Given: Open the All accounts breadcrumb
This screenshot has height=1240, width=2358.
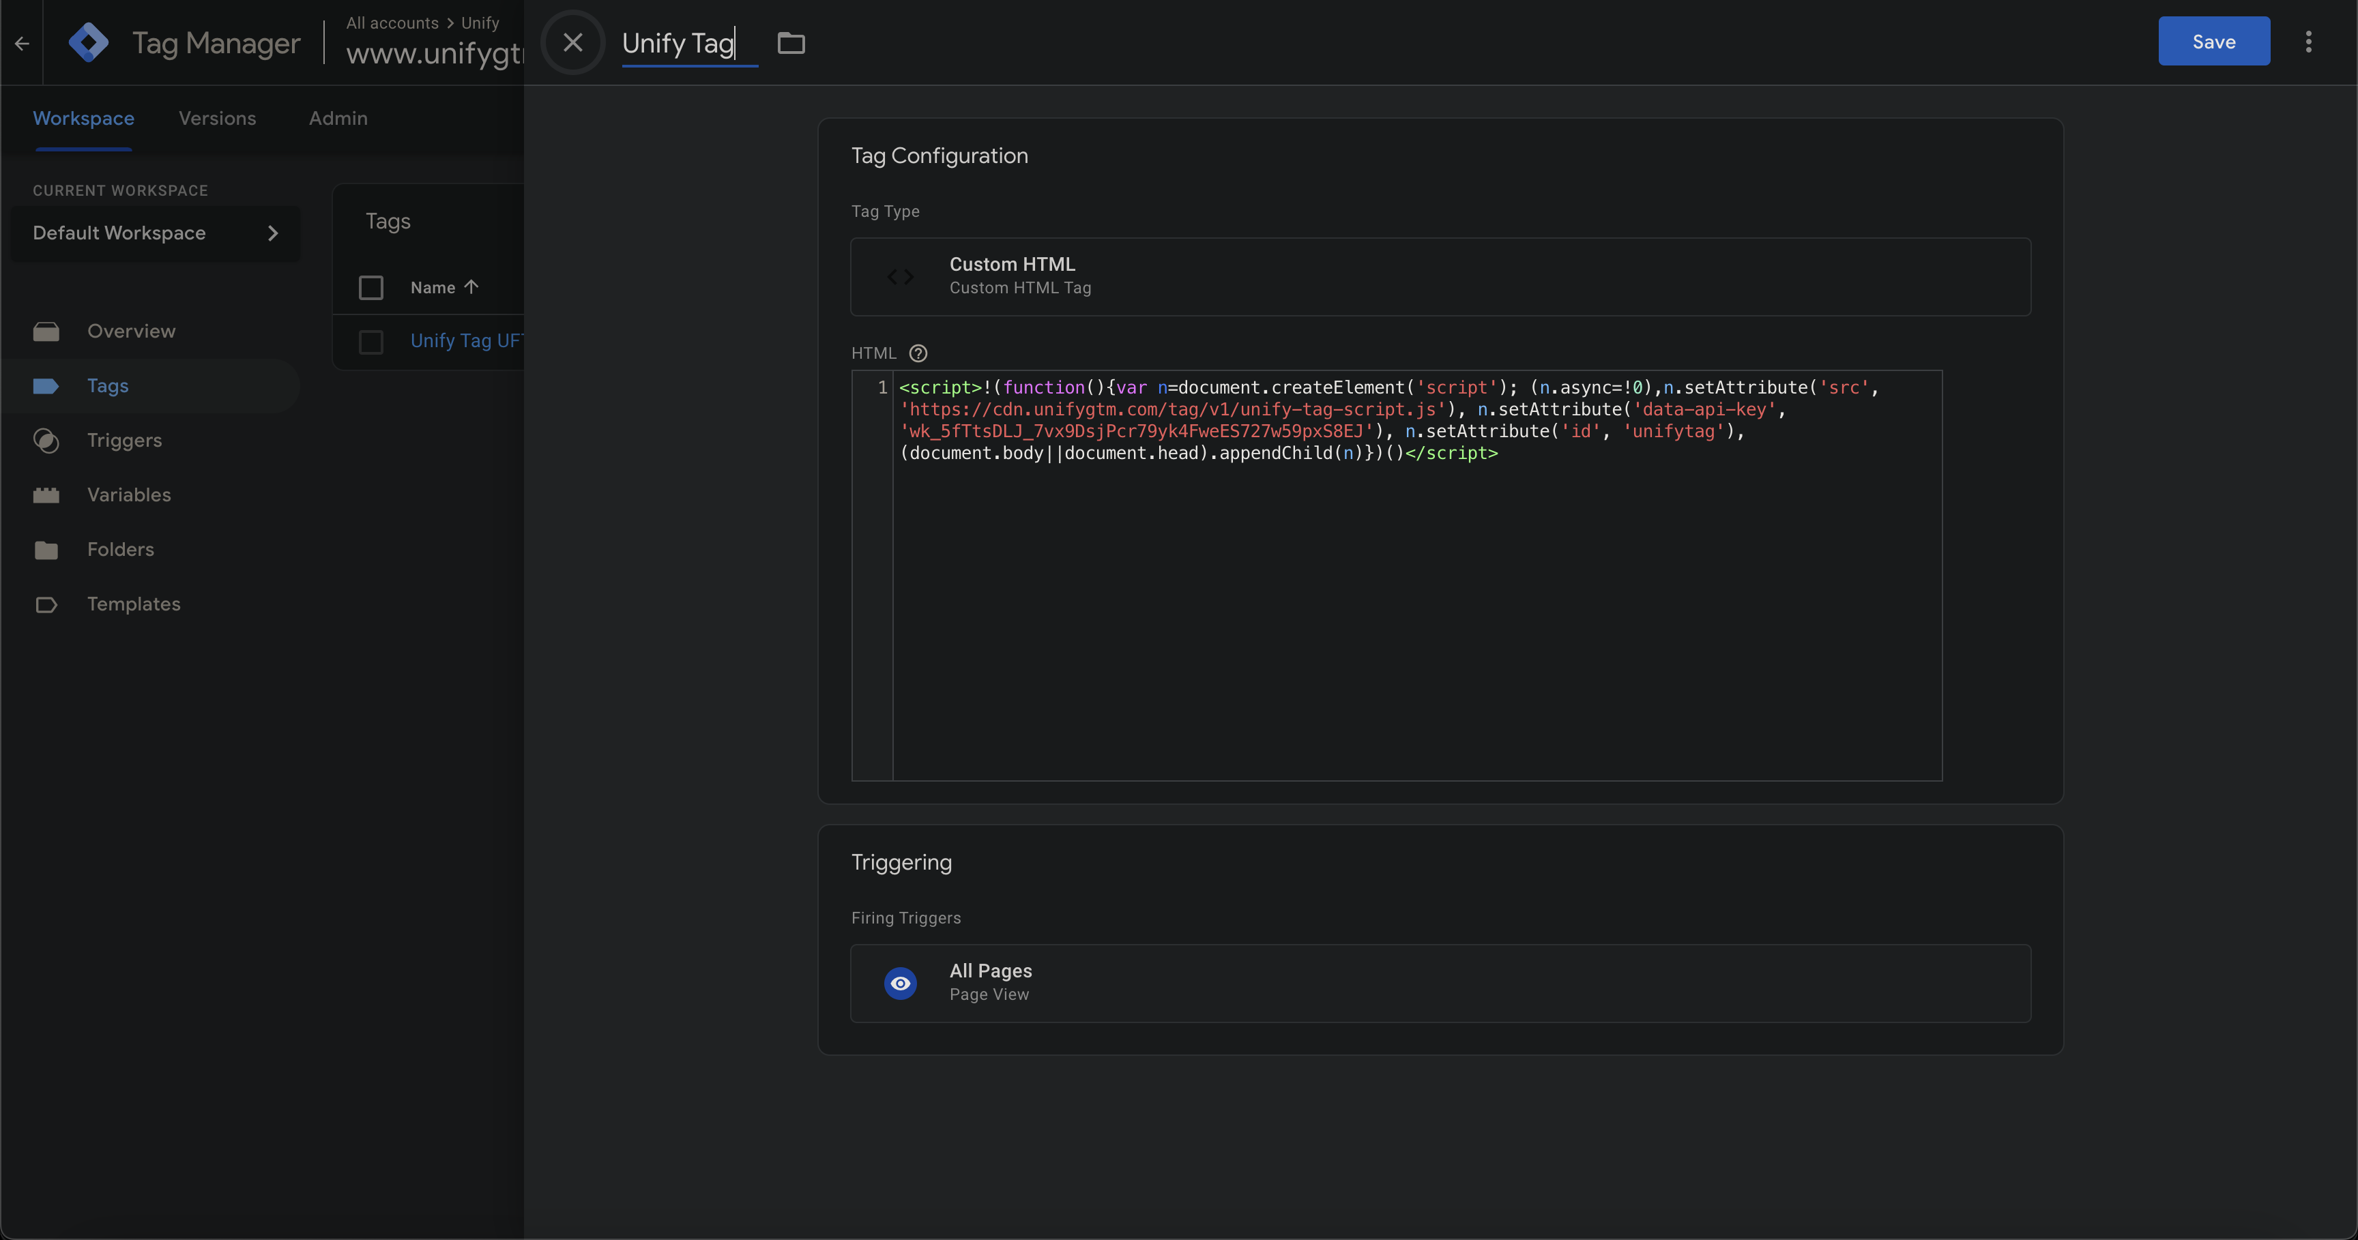Looking at the screenshot, I should click(392, 23).
